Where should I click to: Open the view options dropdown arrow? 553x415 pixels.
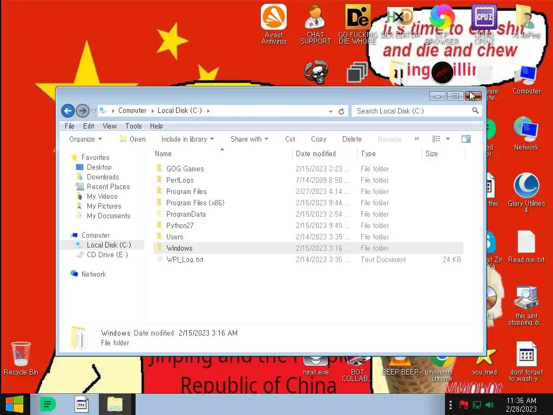point(448,139)
